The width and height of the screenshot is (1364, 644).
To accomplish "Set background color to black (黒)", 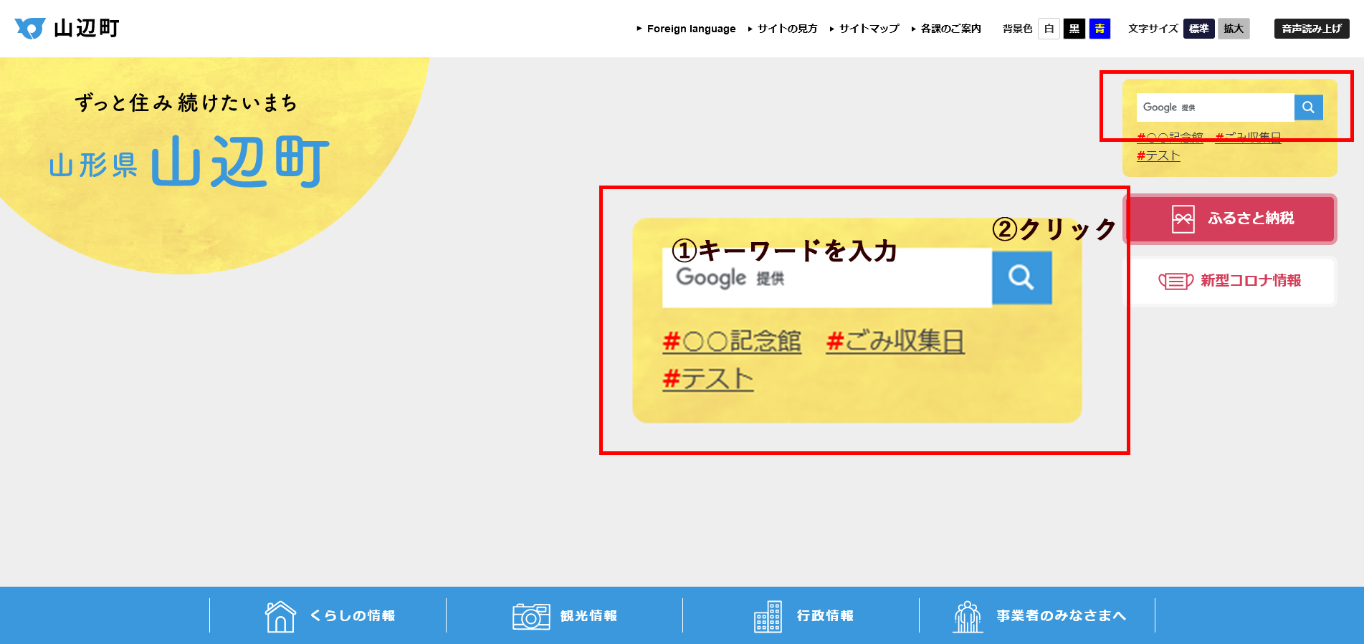I will (x=1074, y=29).
